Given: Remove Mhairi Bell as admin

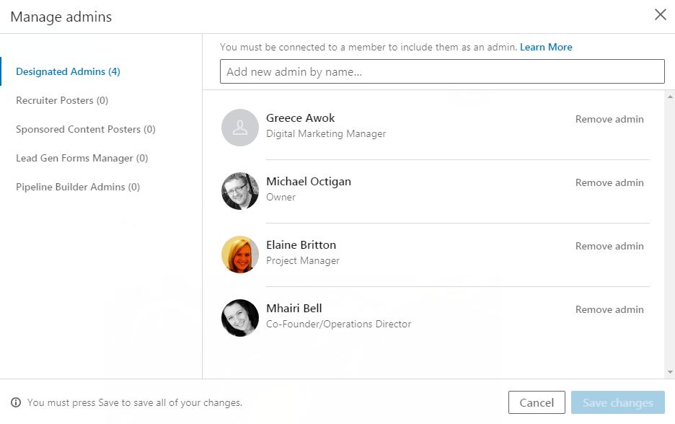Looking at the screenshot, I should pos(609,309).
